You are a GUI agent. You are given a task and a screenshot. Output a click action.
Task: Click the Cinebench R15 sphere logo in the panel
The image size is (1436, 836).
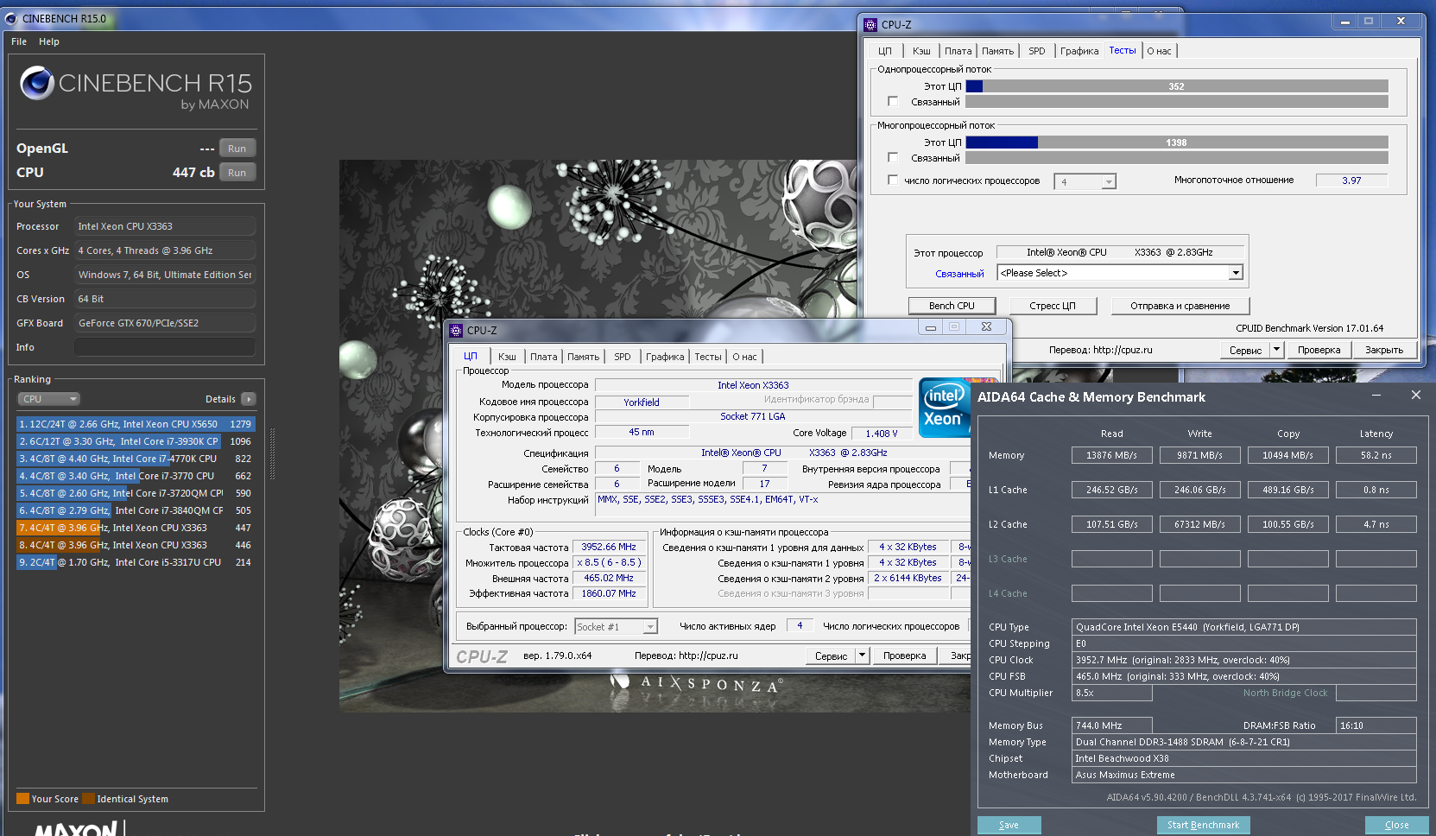coord(37,83)
